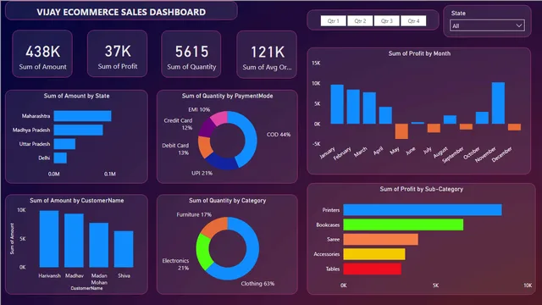Image resolution: width=542 pixels, height=305 pixels.
Task: Select the yellow Accessories profit bar
Action: (x=374, y=254)
